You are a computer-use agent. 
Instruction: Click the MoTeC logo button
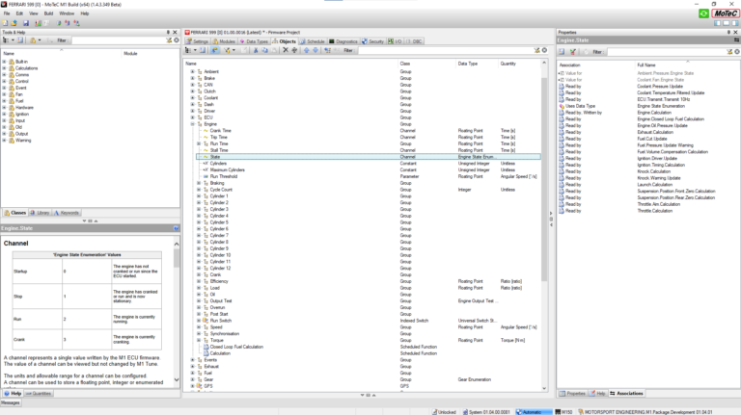click(726, 13)
